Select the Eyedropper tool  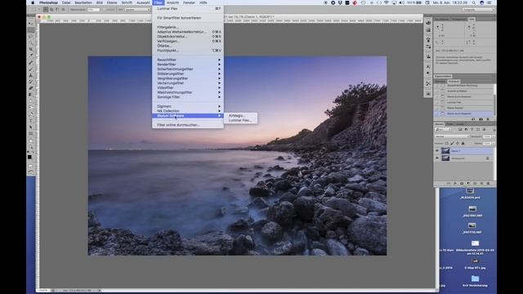point(31,56)
